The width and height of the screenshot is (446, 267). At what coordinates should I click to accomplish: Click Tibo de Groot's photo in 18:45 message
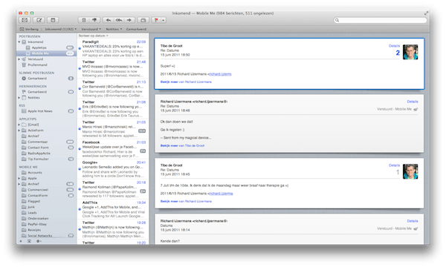click(x=410, y=171)
